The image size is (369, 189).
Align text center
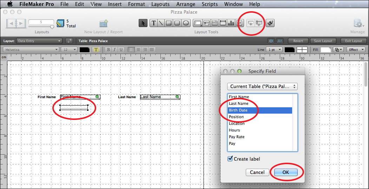point(138,50)
